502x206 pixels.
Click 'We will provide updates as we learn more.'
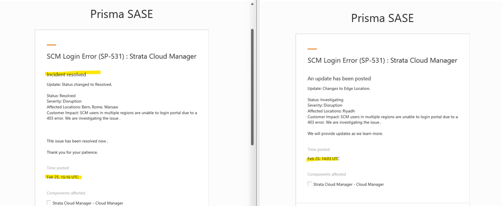[x=345, y=133]
